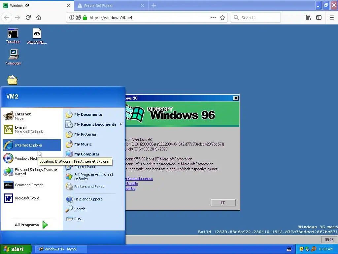The image size is (338, 254).
Task: Click the magnifier tray icon
Action: coord(314,249)
